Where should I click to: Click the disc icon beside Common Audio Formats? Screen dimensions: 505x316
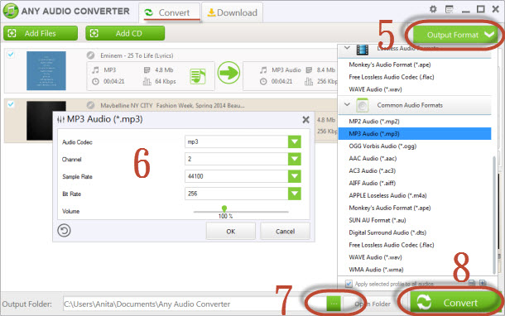pos(363,105)
